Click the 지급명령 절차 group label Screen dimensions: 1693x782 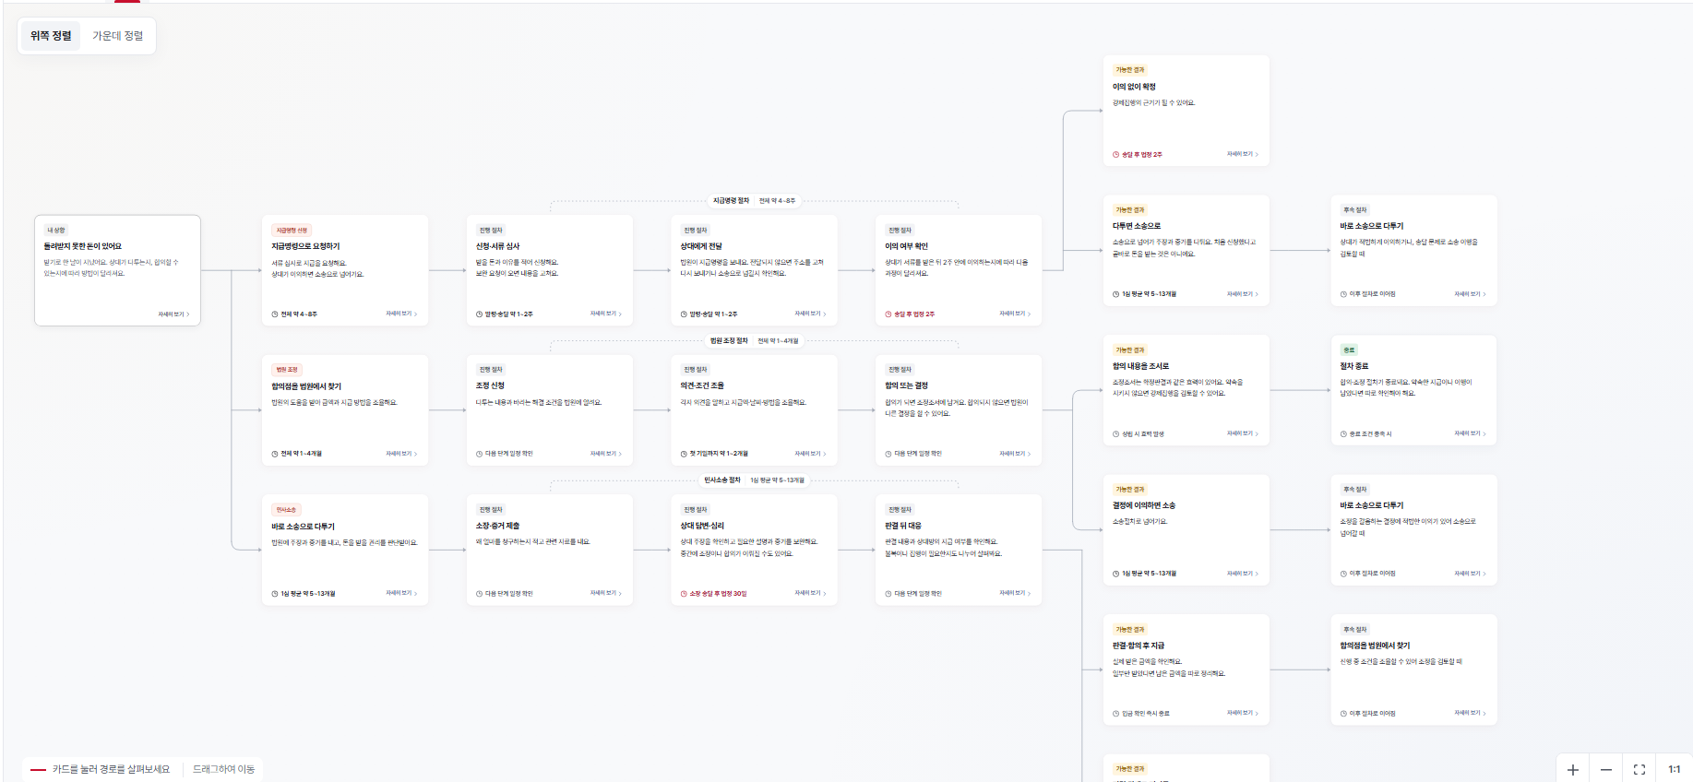tap(731, 200)
